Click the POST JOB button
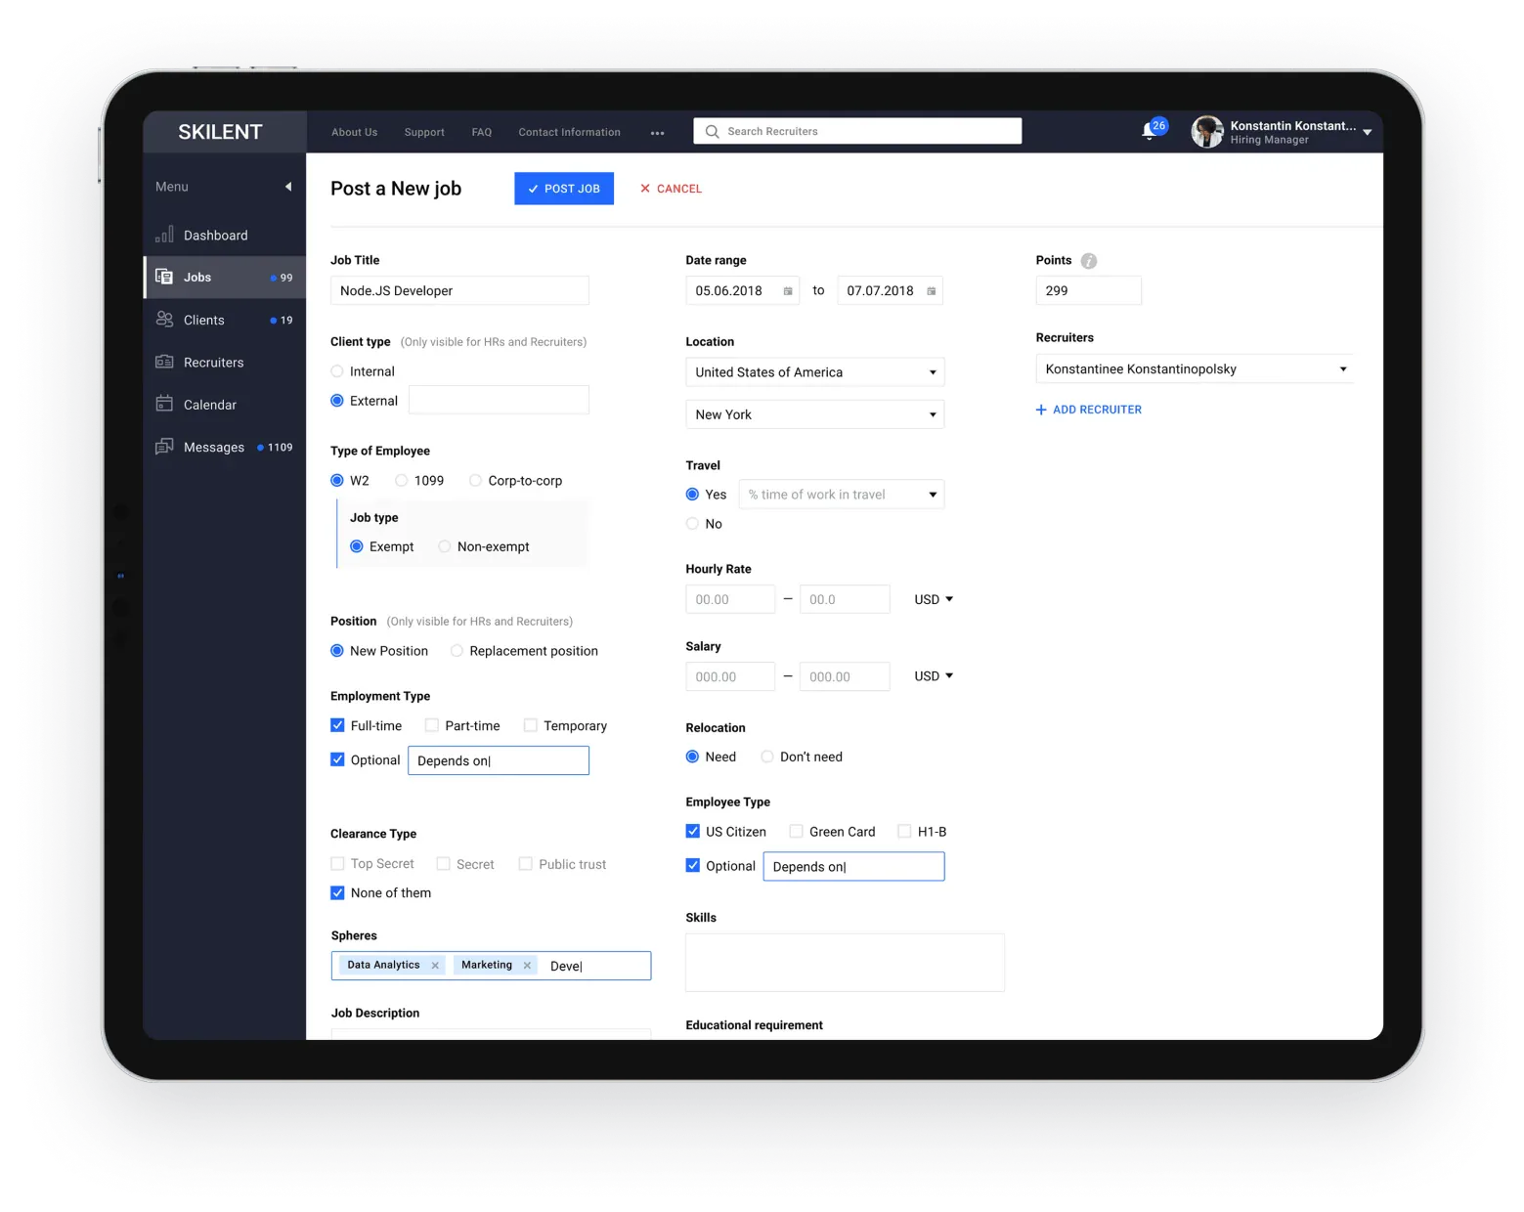Viewport: 1524px width, 1212px height. 564,189
